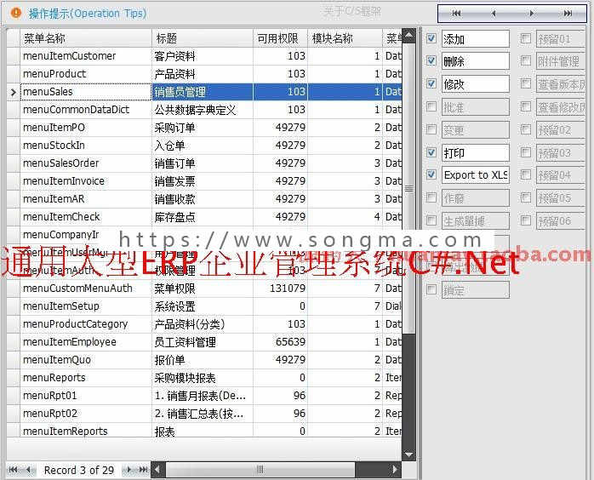Go to first record in top navigator

click(456, 14)
